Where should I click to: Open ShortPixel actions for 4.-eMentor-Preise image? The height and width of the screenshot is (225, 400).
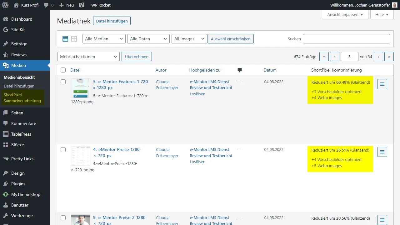click(382, 152)
